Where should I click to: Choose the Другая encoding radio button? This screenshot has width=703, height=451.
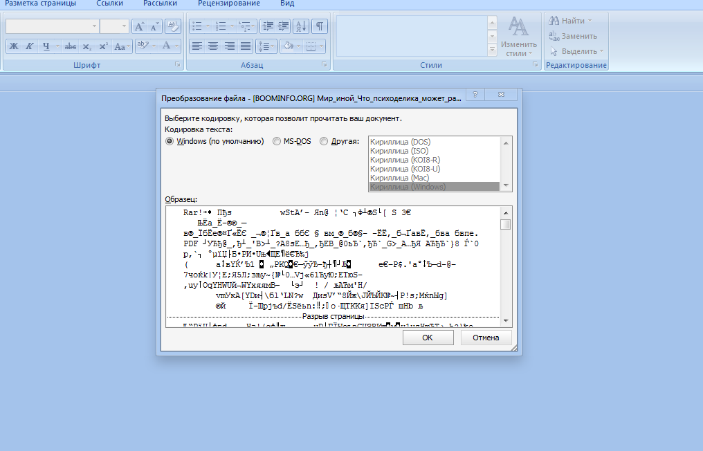point(324,141)
